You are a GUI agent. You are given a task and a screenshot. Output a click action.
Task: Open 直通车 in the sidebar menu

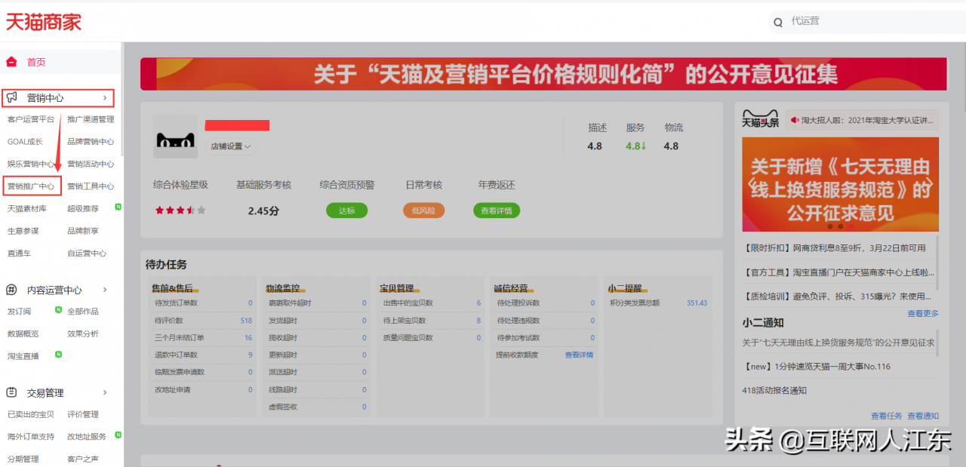point(19,253)
